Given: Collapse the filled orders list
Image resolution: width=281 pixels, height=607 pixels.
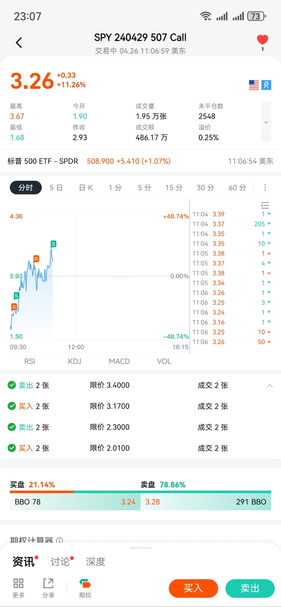Looking at the screenshot, I should (270, 386).
